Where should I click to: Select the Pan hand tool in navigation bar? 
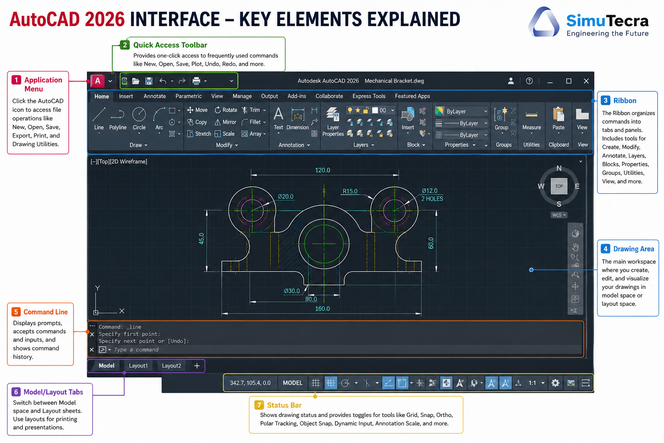tap(575, 247)
